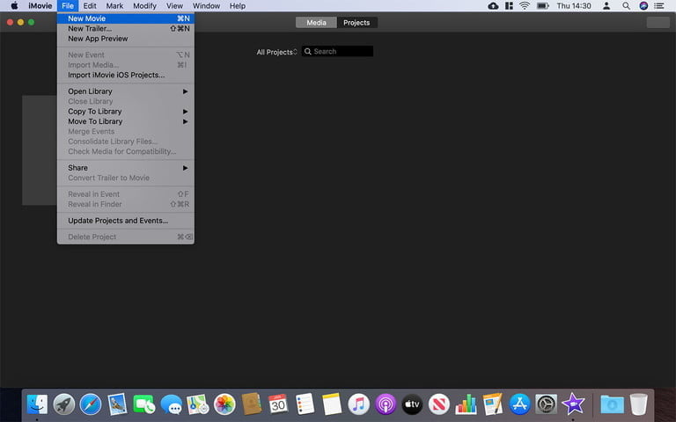Choose Update Projects and Events
This screenshot has width=676, height=422.
[118, 221]
